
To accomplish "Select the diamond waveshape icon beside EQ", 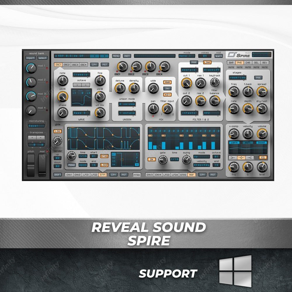I will pyautogui.click(x=241, y=158).
